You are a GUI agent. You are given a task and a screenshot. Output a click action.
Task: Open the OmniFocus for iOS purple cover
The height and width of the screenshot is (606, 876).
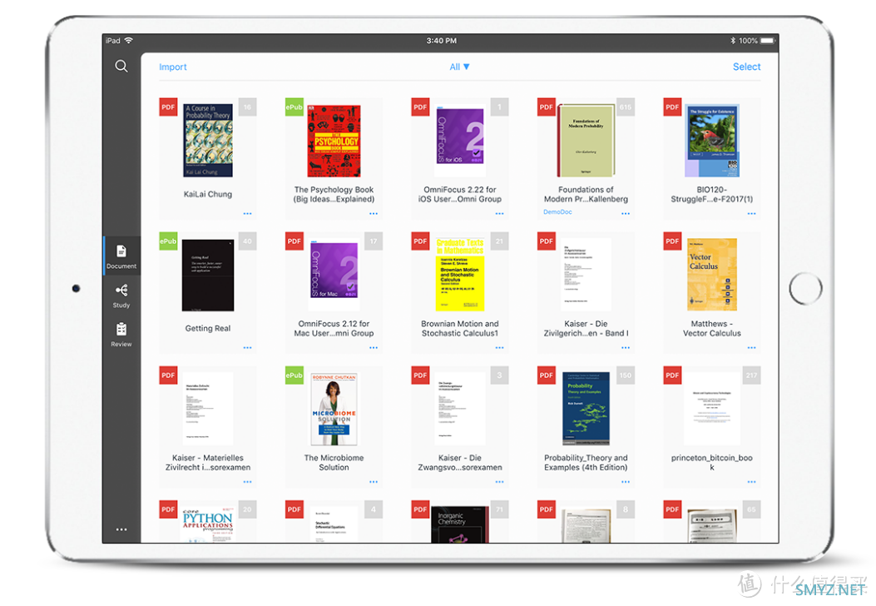[460, 136]
